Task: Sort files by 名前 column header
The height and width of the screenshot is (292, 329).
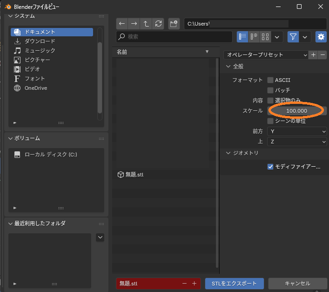Action: point(166,52)
